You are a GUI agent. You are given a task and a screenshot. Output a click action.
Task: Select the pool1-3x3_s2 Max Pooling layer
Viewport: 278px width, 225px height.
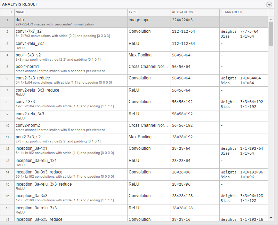(x=28, y=55)
